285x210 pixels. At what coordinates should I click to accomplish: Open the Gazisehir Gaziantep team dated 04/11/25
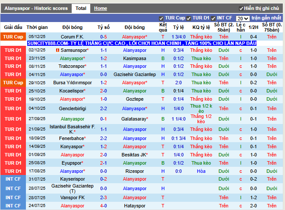pos(135,75)
